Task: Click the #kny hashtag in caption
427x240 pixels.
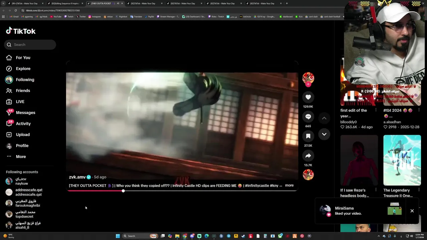Action: [x=274, y=186]
